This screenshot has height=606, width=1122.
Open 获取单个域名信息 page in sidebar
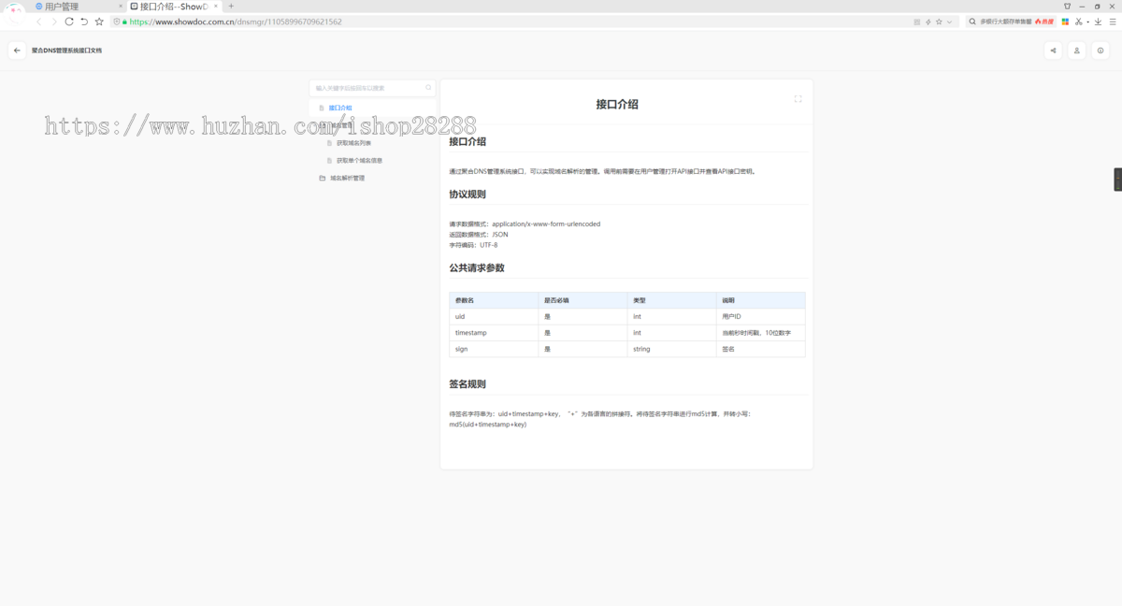pos(359,160)
